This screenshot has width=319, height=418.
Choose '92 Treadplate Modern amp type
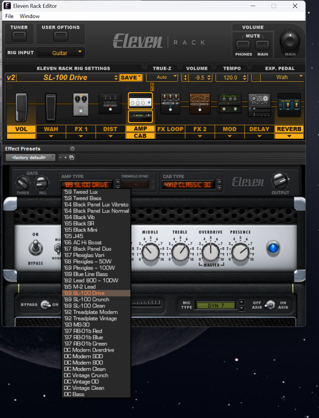[x=96, y=312]
